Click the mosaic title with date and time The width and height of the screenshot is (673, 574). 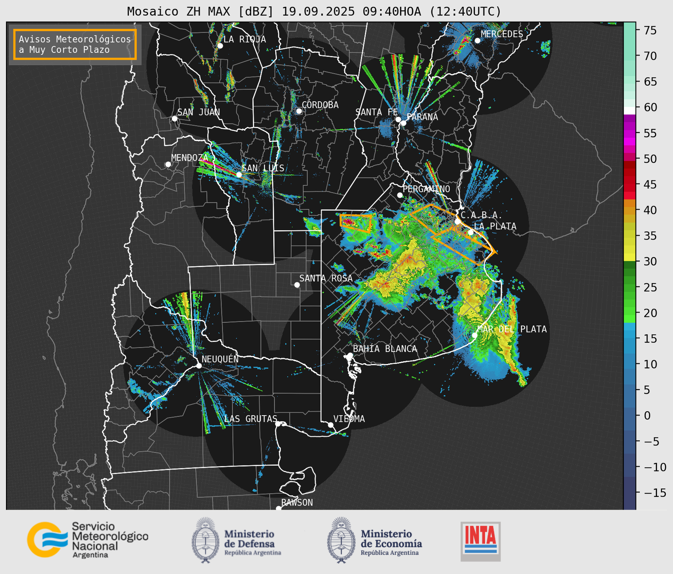click(314, 12)
